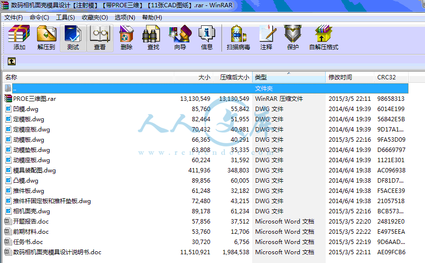Click the size value 411,936
The image size is (425, 263).
point(199,170)
